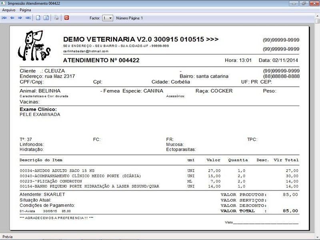
Task: Click the Vlr Total column header
Action: pyautogui.click(x=286, y=160)
